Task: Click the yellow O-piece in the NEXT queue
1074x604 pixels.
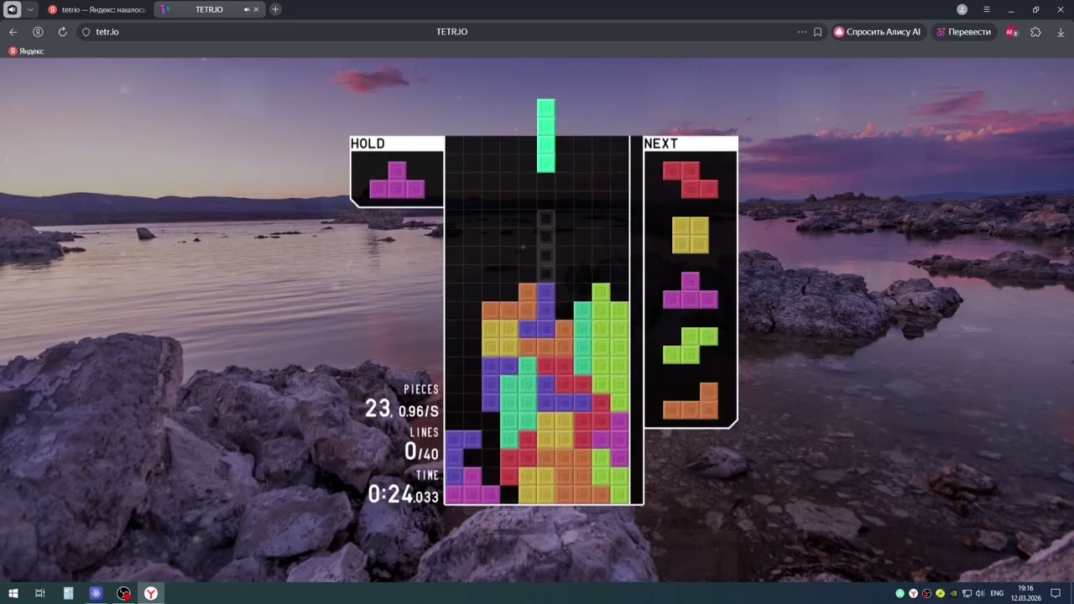Action: pos(691,235)
